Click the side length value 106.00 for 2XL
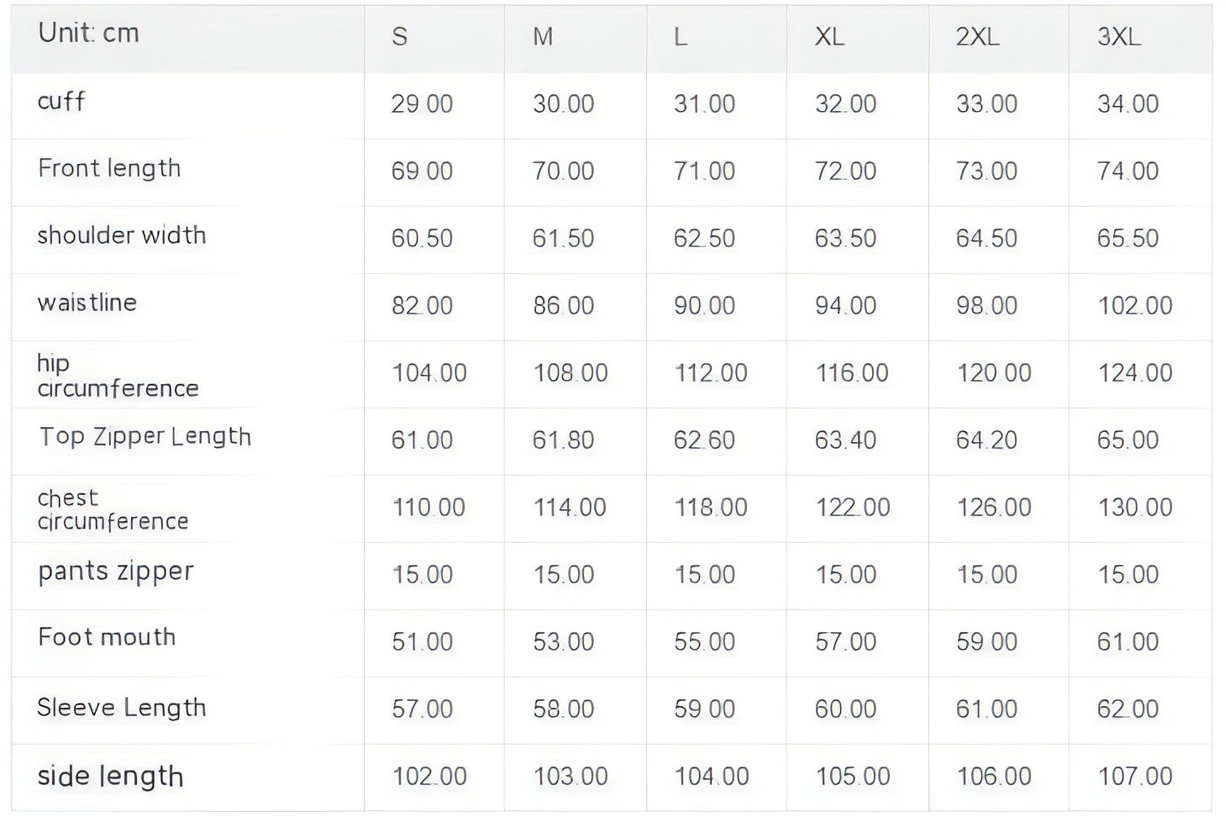 point(994,777)
